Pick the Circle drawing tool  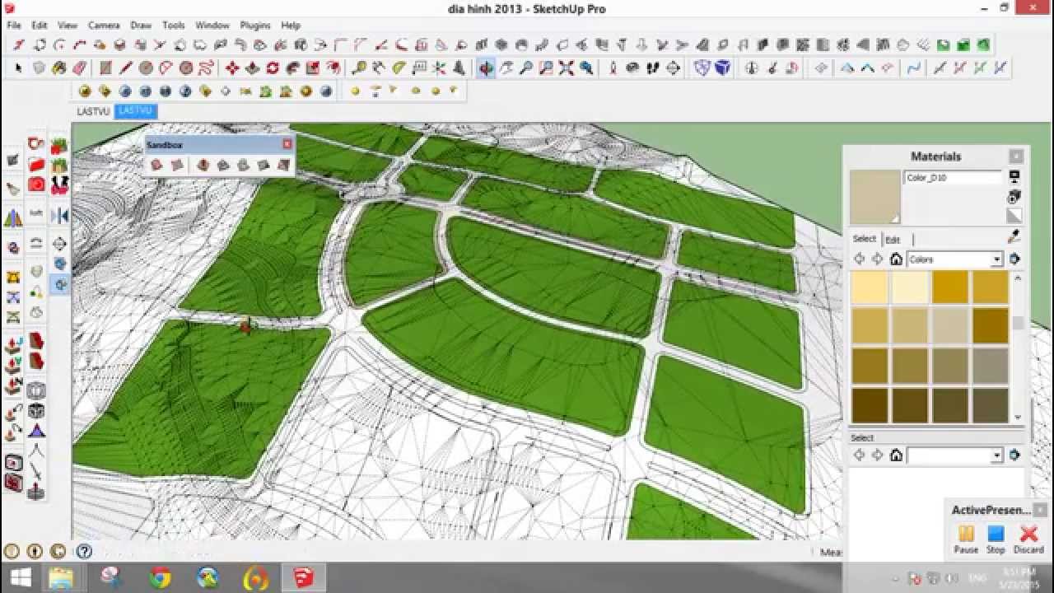coord(146,68)
